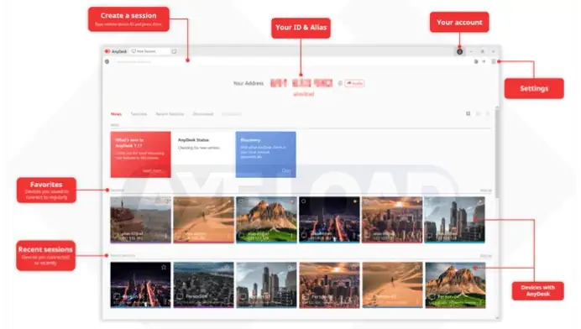The image size is (581, 329).
Task: Click the file transfer icon beside the address bar
Action: (x=476, y=61)
